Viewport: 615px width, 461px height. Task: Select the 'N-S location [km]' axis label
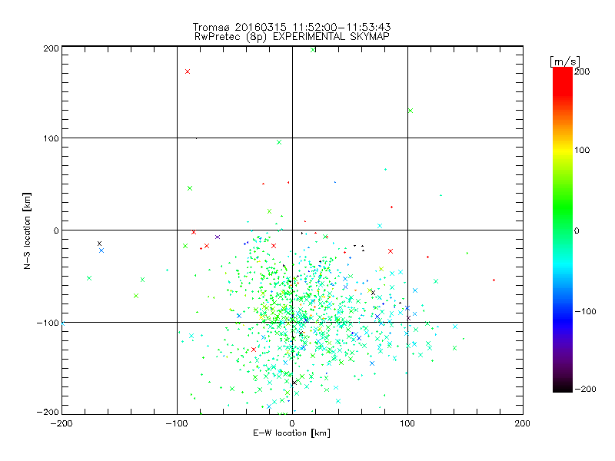point(27,230)
